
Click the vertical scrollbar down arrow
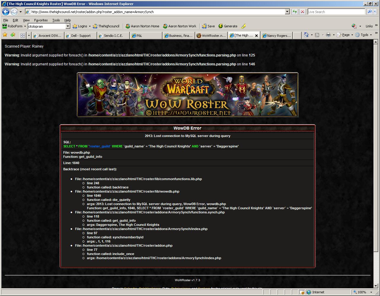[x=376, y=285]
